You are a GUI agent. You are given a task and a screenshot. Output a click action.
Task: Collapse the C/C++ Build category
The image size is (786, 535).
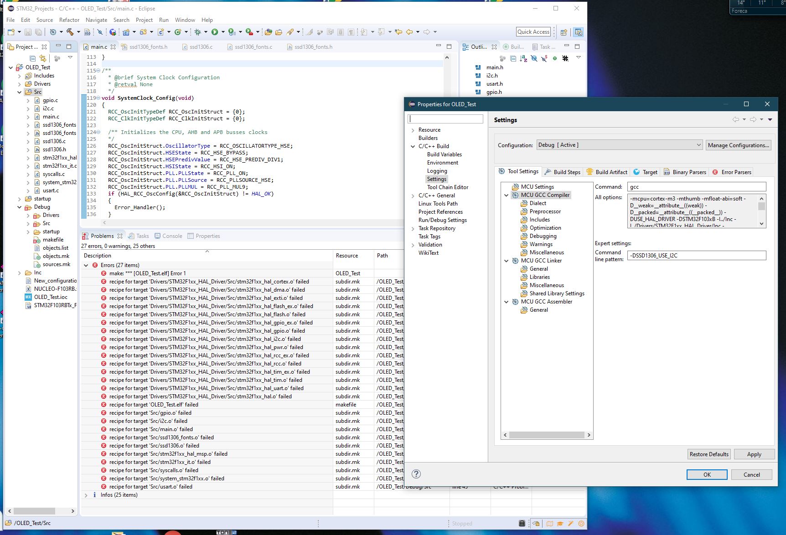point(413,146)
